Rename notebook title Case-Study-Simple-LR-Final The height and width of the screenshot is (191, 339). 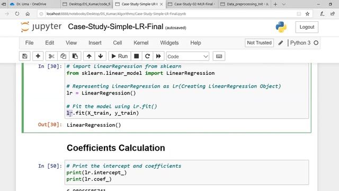point(115,27)
